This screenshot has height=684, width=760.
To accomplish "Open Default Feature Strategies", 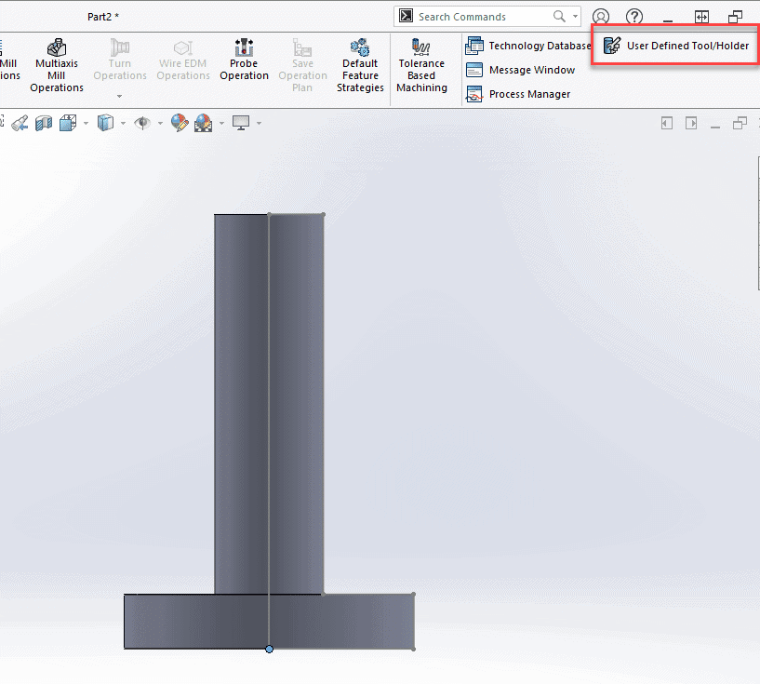I will tap(360, 64).
